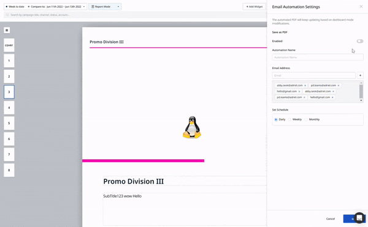The height and width of the screenshot is (227, 368).
Task: Click the Add Widget button
Action: tap(254, 7)
